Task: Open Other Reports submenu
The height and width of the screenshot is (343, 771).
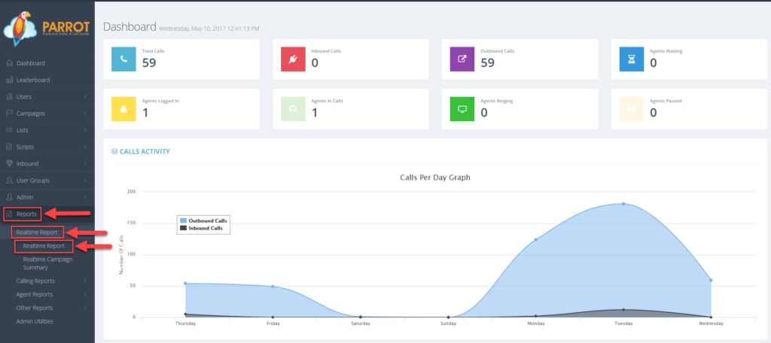Action: click(35, 308)
